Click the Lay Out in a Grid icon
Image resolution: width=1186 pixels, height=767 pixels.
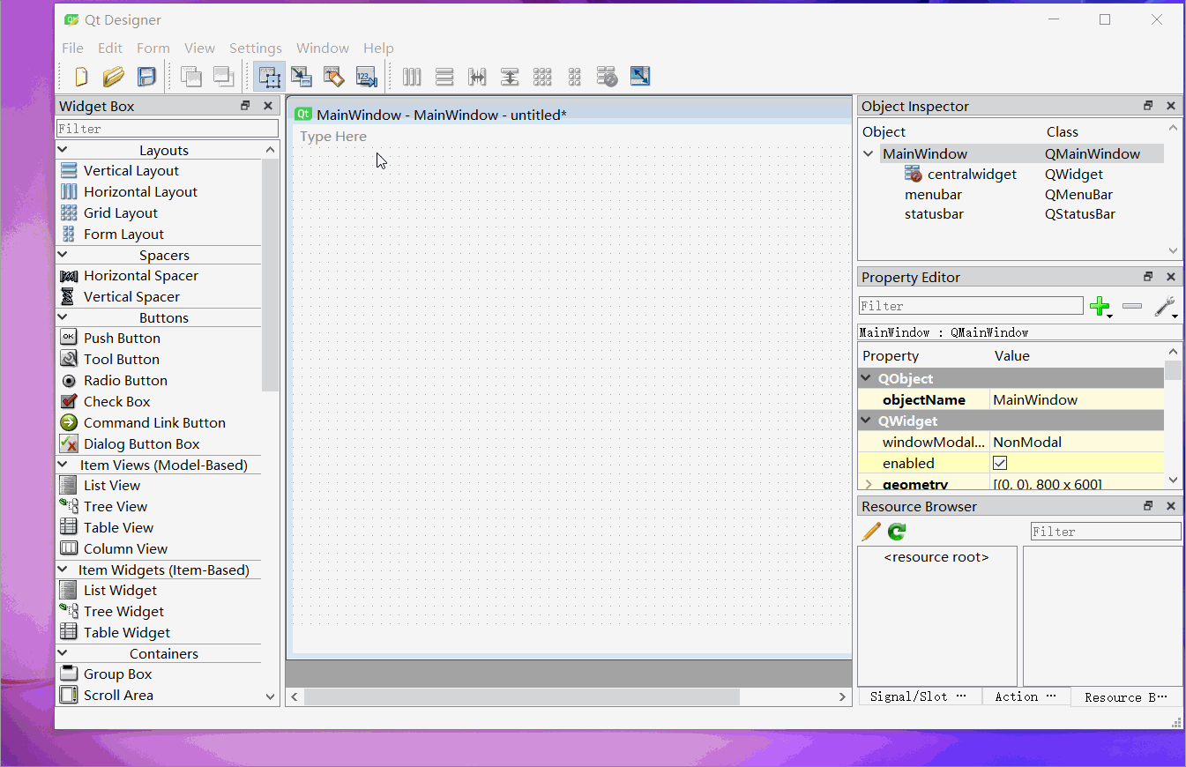point(542,77)
